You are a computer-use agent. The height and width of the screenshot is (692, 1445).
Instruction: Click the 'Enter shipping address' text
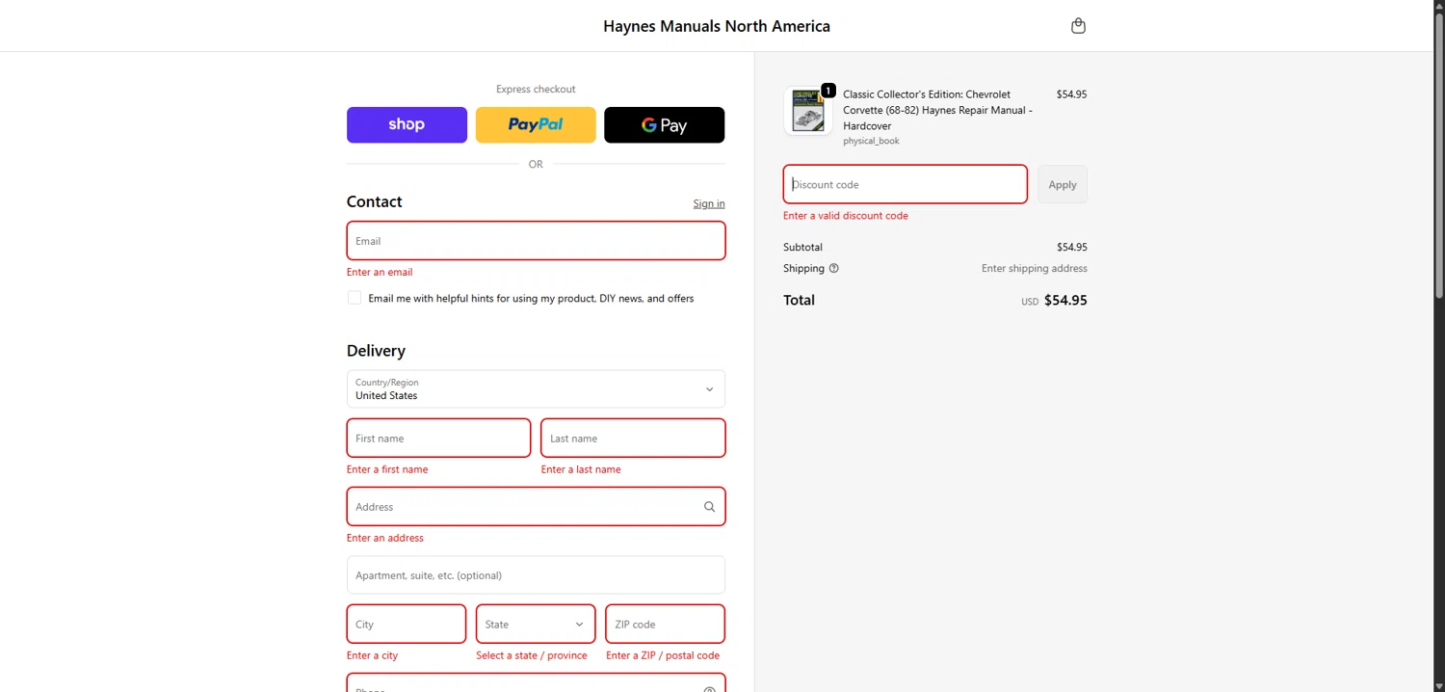(x=1035, y=269)
